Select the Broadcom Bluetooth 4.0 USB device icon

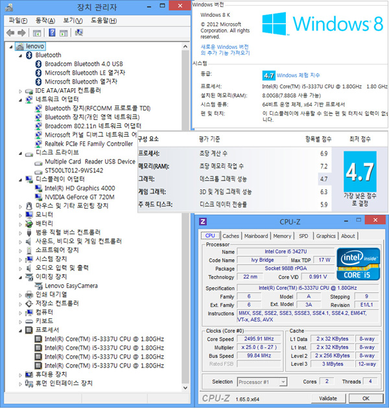39,64
